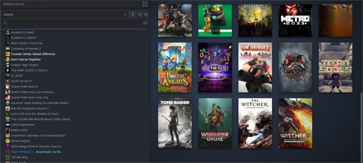
Task: Click Company of Heroes 2 icon
Action: tap(8, 49)
